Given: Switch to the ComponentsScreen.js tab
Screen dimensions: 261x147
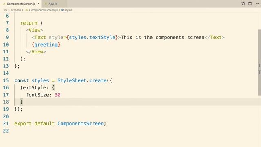Looking at the screenshot, I should [21, 4].
